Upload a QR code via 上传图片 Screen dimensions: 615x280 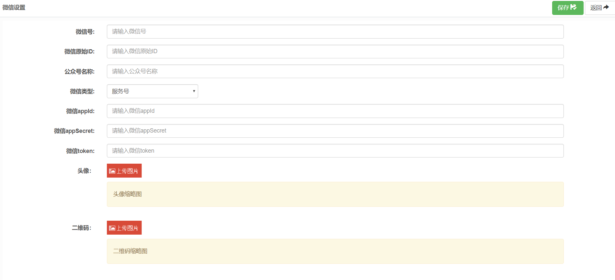124,228
